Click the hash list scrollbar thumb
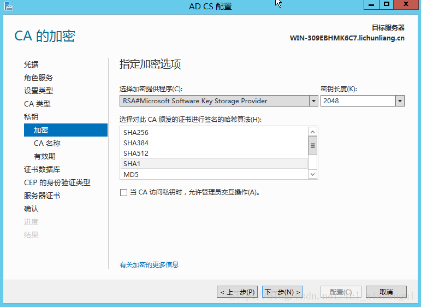 [x=312, y=145]
